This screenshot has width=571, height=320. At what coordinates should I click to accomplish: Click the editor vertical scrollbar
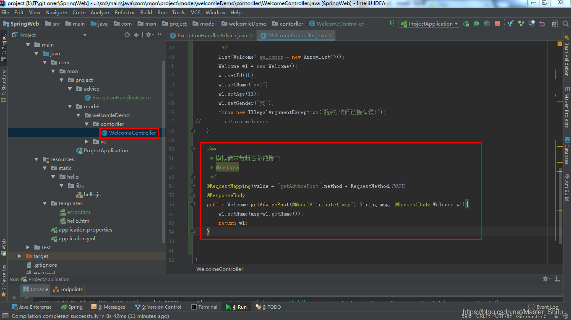click(x=561, y=206)
